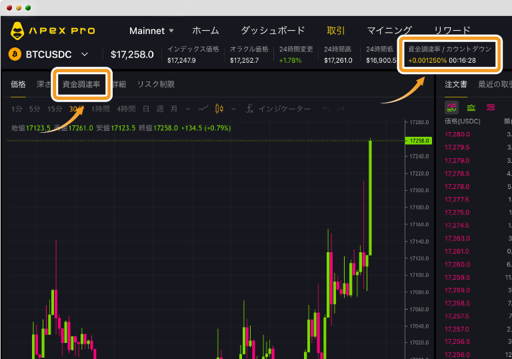Screen dimensions: 512x359
Task: Click the ApeX Pro logo
Action: (53, 31)
